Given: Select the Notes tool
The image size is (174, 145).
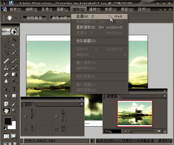Looking at the screenshot, I should point(6,104).
